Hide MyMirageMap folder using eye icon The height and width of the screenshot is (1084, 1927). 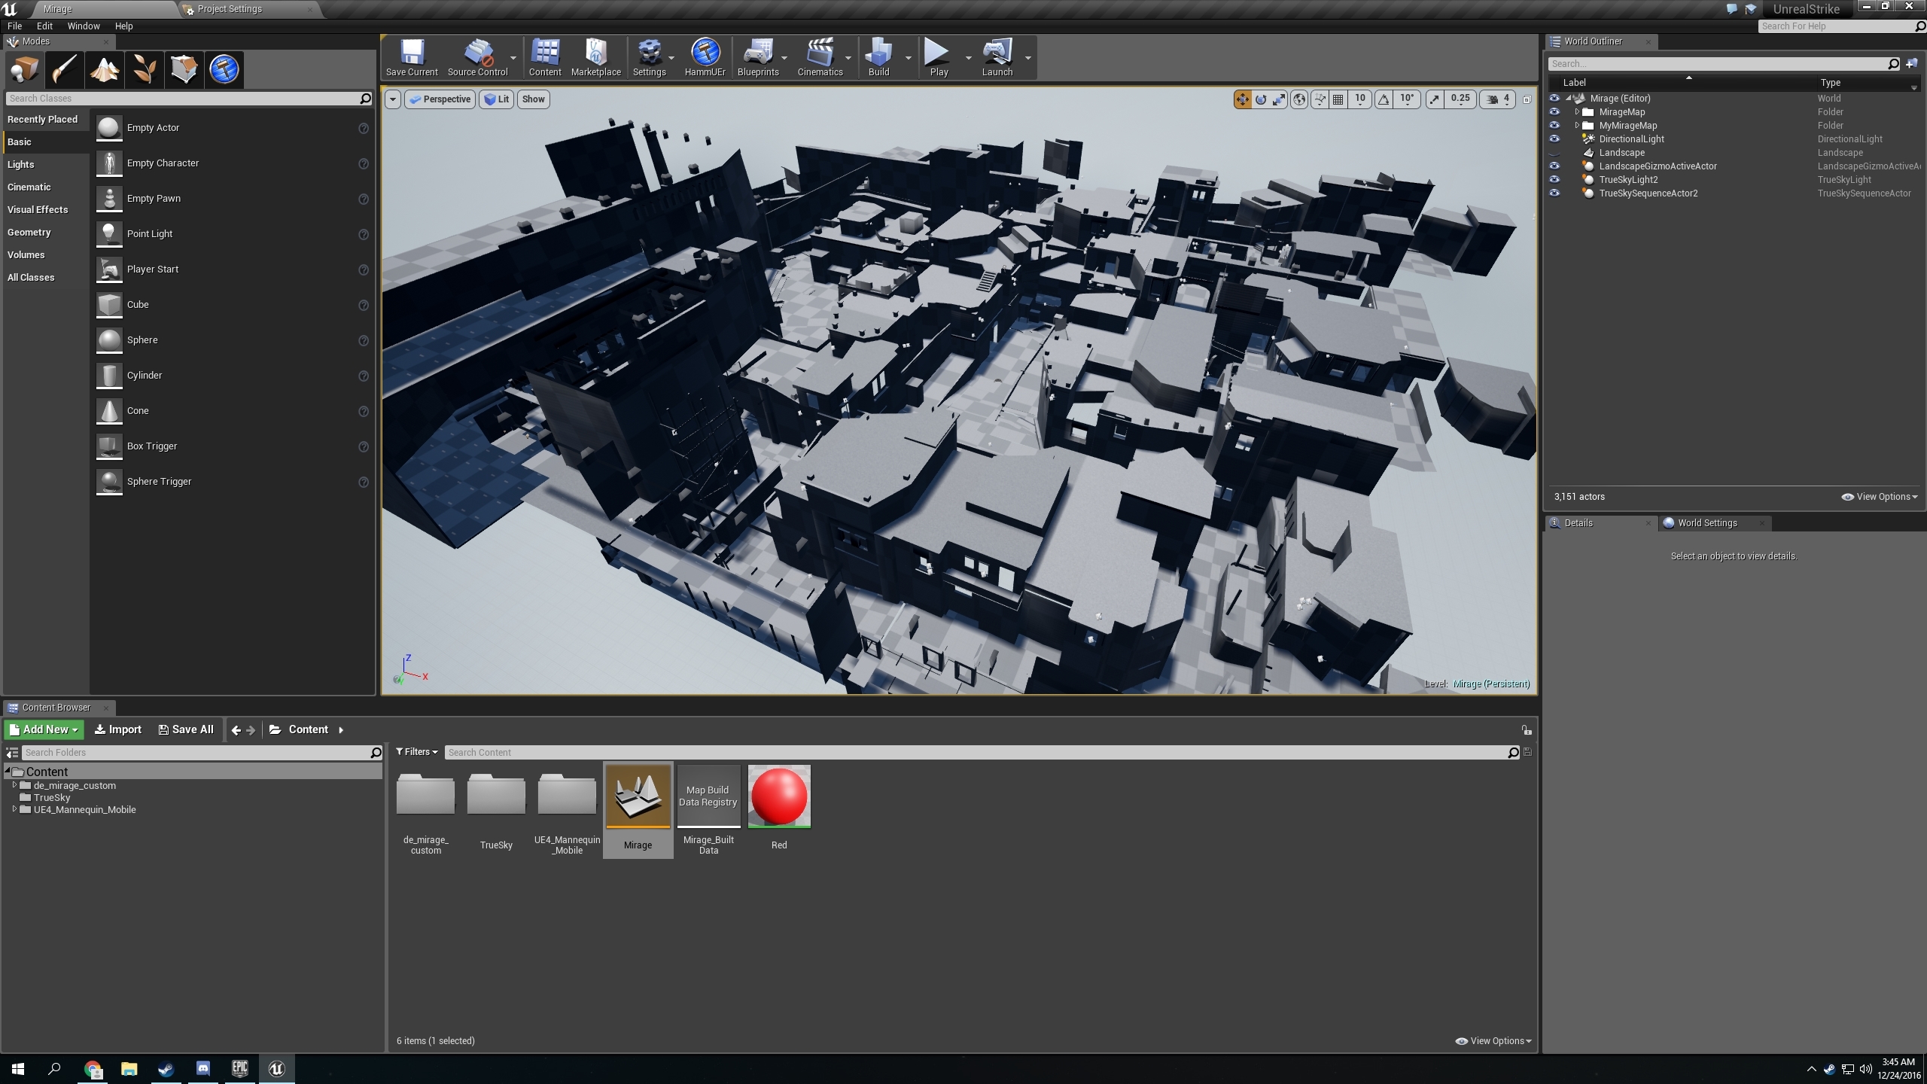(1554, 126)
